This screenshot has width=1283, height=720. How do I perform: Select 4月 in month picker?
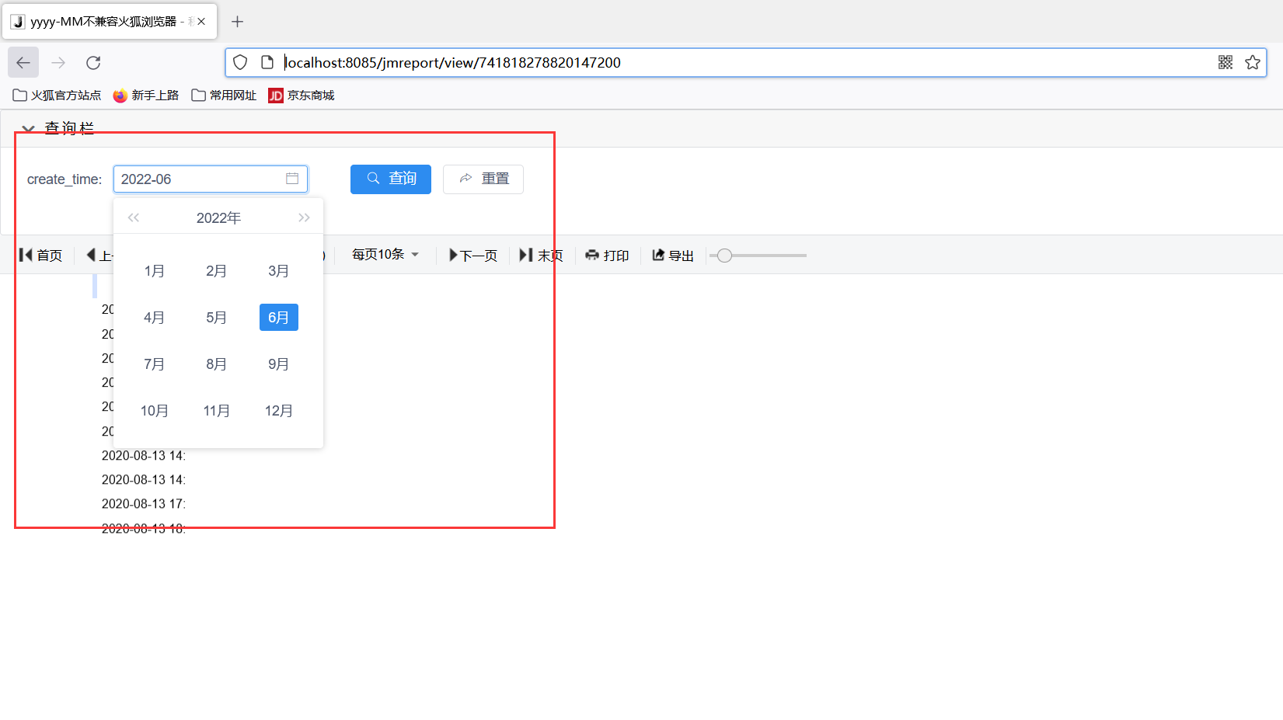click(x=155, y=318)
